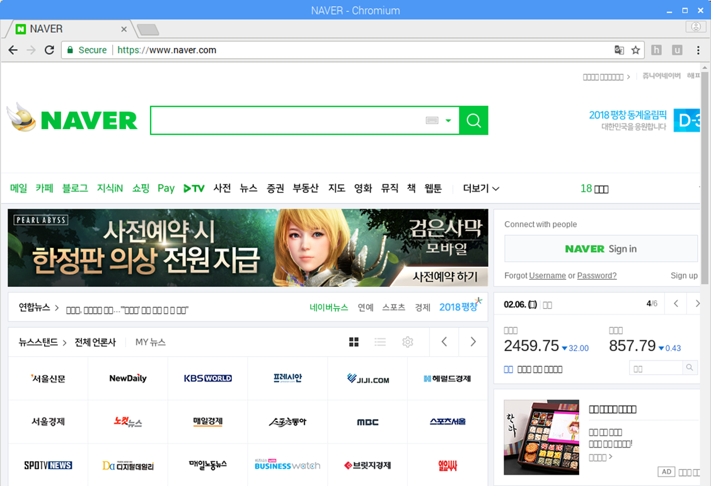This screenshot has width=711, height=486.
Task: Open a new tab button
Action: (148, 30)
